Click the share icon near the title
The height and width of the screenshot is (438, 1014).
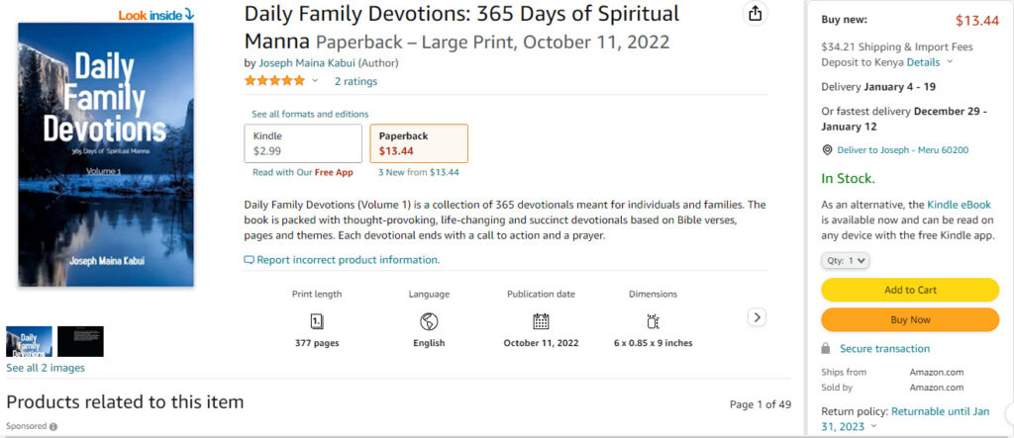[x=757, y=14]
